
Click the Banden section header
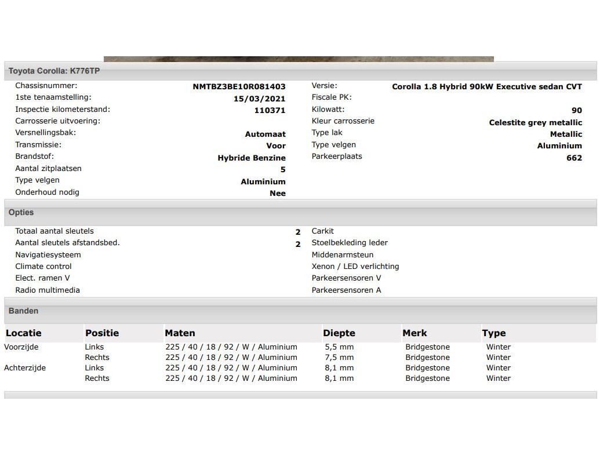click(24, 311)
